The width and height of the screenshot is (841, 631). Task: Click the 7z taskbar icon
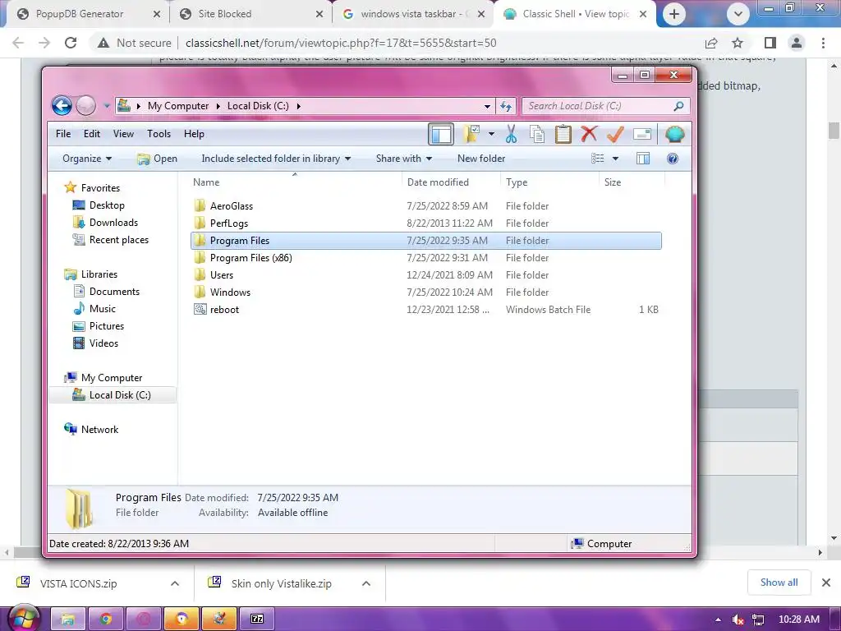click(257, 619)
